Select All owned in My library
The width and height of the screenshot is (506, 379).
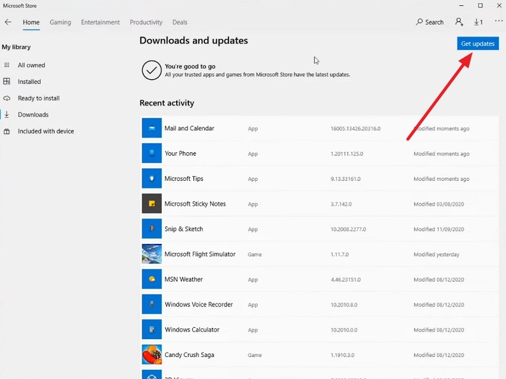point(32,65)
